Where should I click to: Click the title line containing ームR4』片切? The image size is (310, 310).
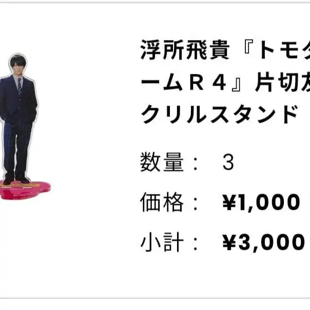coord(225,82)
